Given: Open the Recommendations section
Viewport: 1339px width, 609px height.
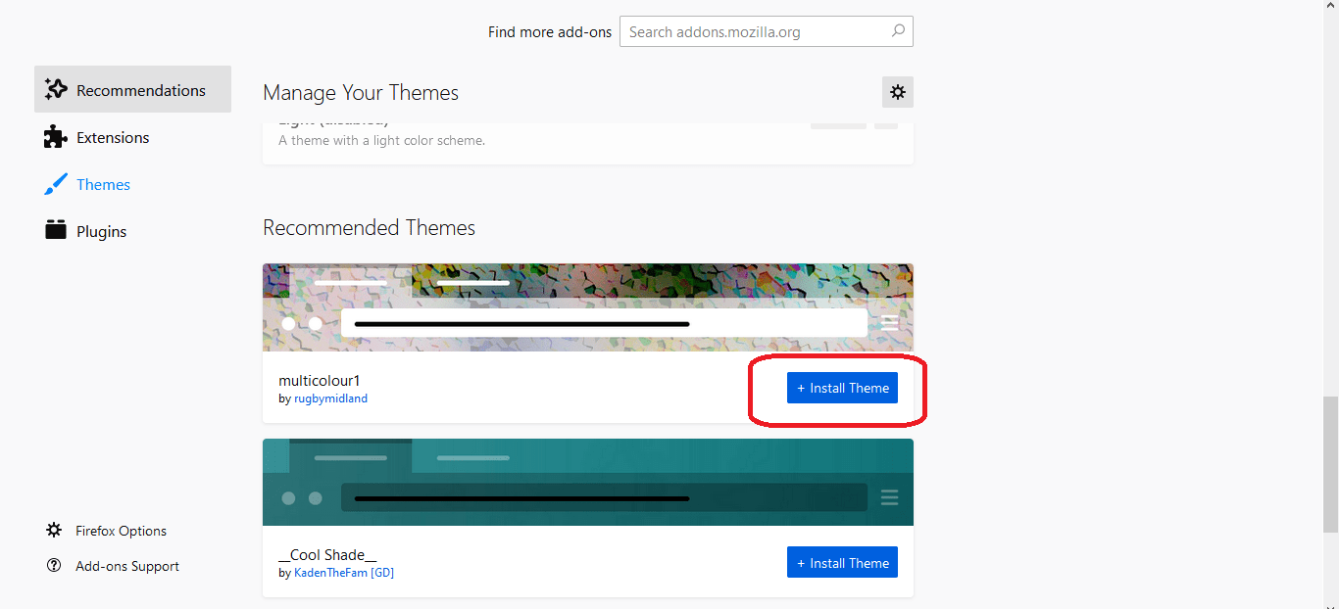Looking at the screenshot, I should click(132, 90).
